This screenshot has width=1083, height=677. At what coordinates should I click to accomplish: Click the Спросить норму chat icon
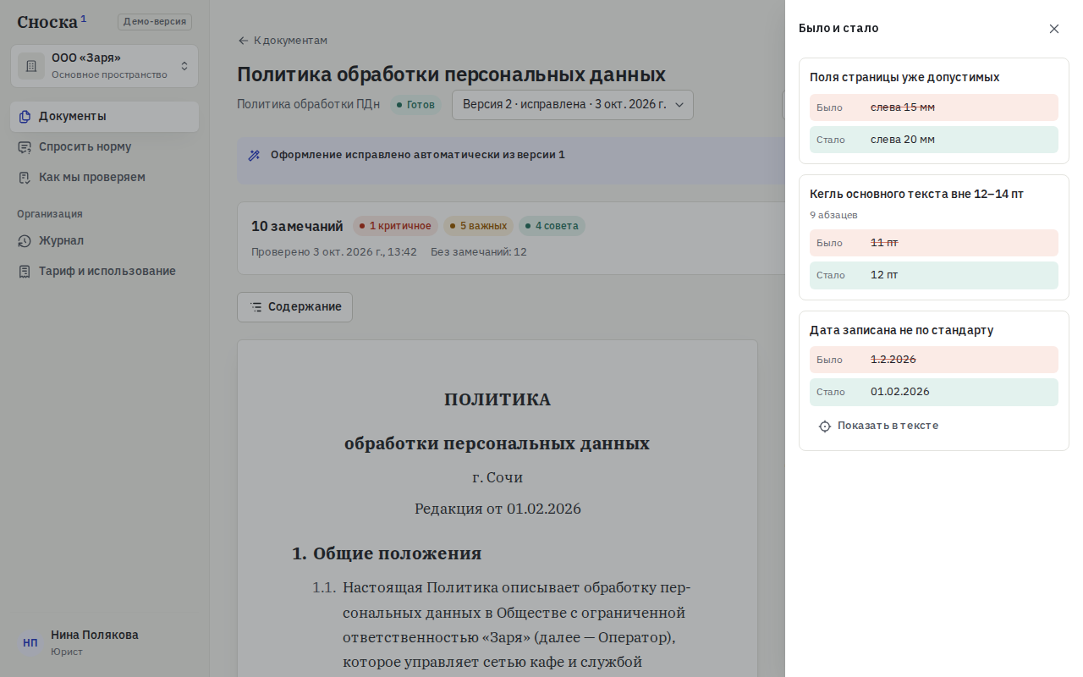point(25,147)
